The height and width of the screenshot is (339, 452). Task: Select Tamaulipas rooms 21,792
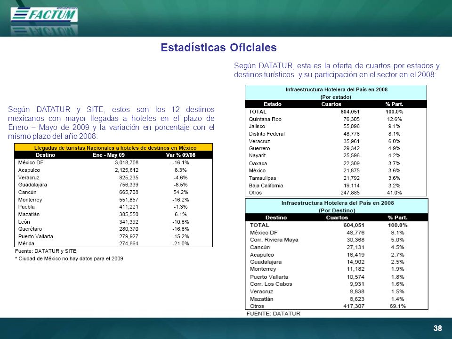(351, 178)
